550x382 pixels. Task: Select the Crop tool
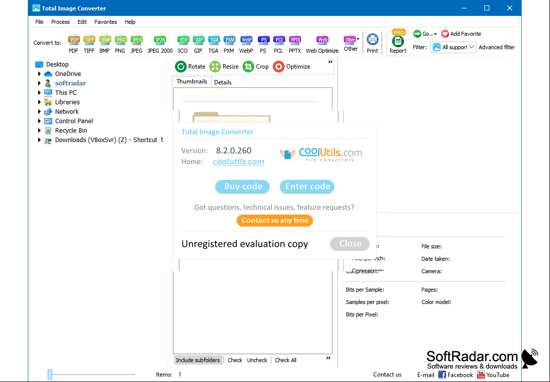tap(256, 66)
